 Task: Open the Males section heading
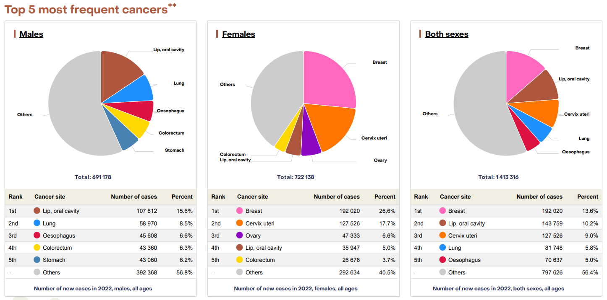pyautogui.click(x=31, y=34)
